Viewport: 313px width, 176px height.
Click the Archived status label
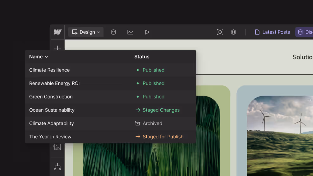pyautogui.click(x=152, y=123)
